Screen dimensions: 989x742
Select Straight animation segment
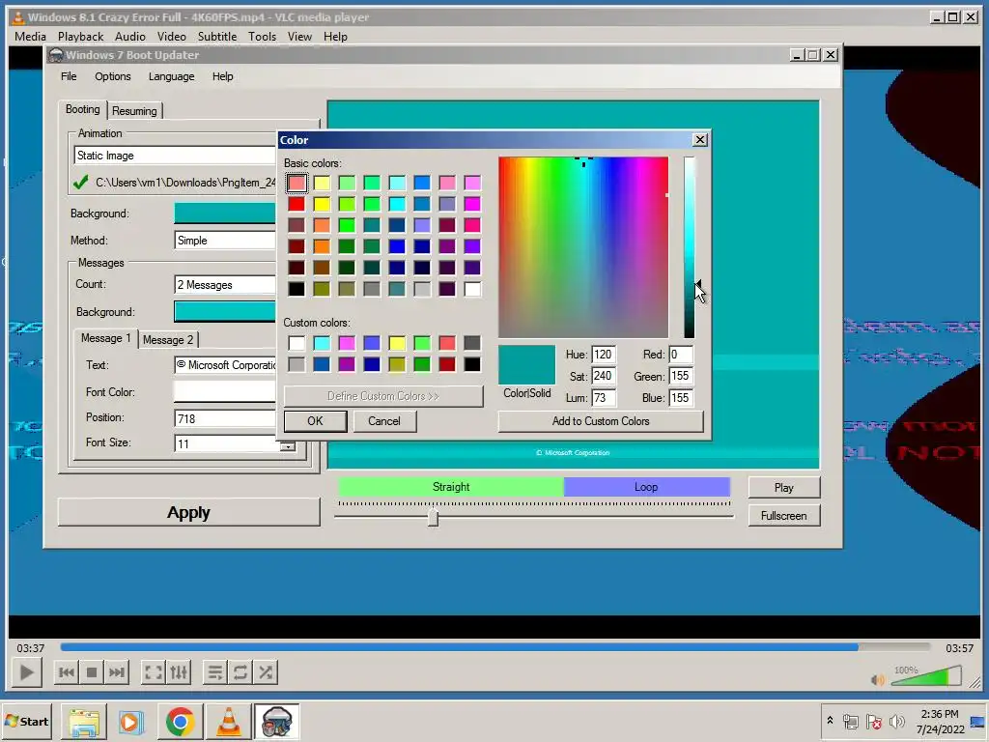pyautogui.click(x=450, y=487)
